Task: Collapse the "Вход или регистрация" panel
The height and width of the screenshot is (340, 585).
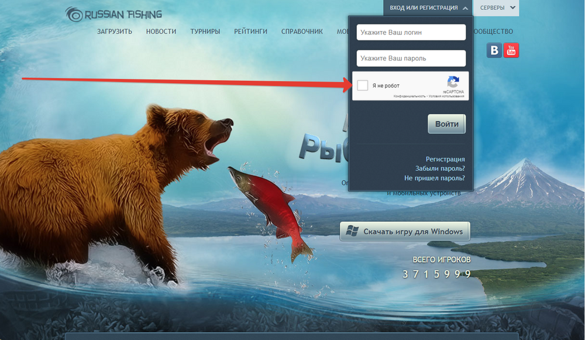Action: (428, 8)
